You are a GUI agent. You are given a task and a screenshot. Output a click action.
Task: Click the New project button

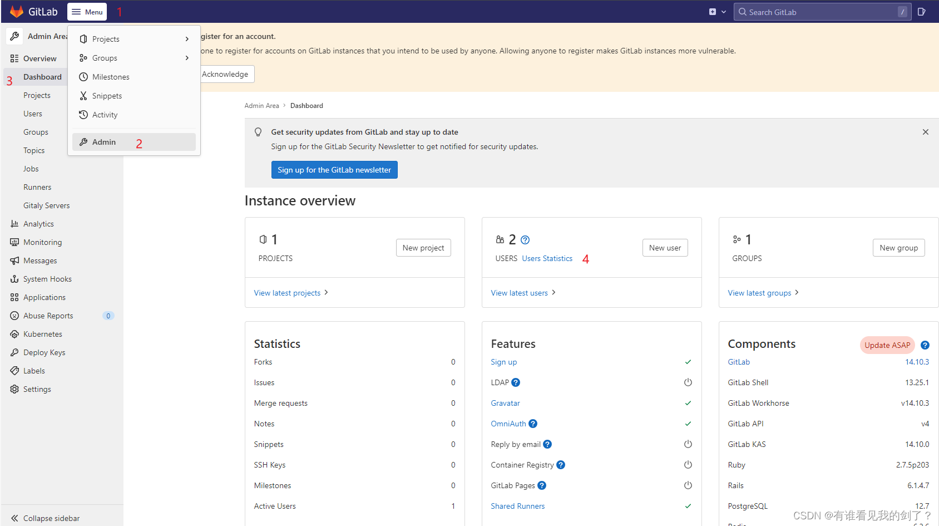click(423, 248)
